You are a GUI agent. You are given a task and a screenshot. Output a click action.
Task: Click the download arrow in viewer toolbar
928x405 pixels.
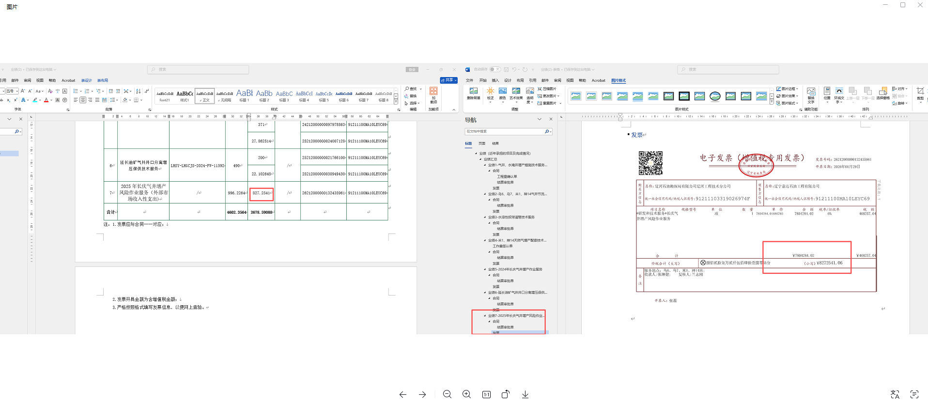[x=525, y=394]
